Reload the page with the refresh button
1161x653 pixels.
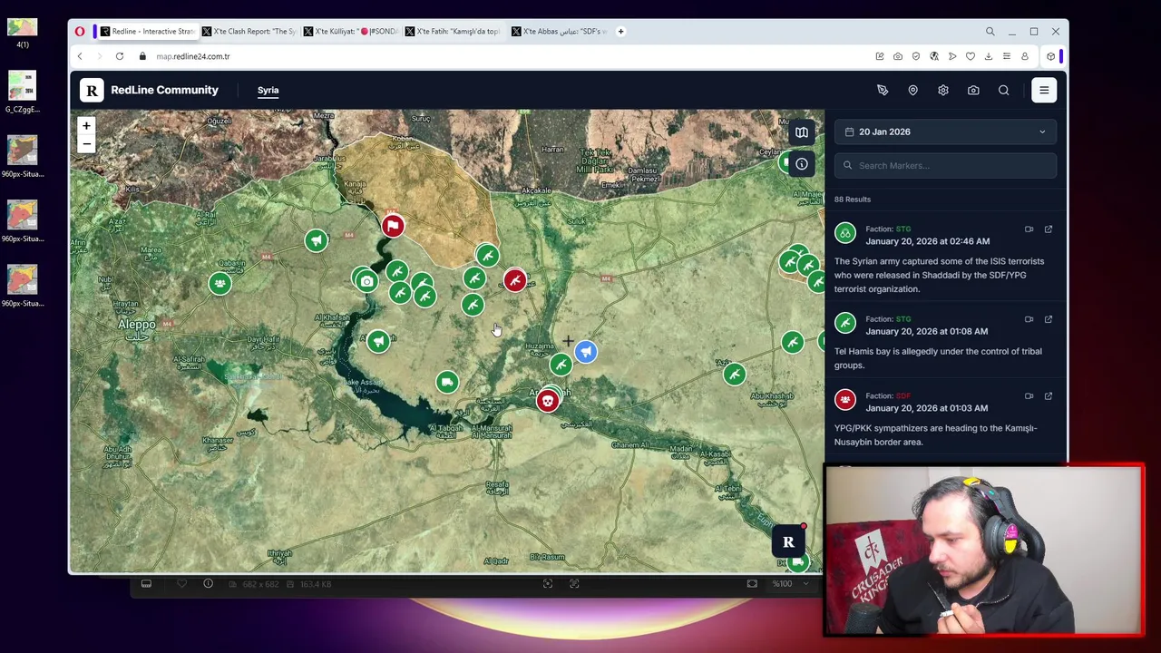119,56
